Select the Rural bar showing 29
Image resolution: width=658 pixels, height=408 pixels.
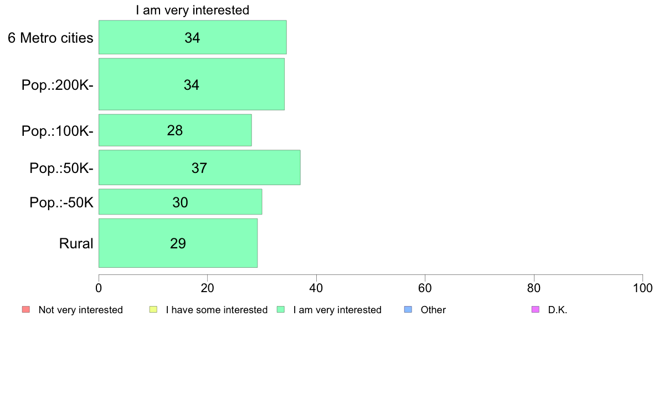(x=178, y=243)
